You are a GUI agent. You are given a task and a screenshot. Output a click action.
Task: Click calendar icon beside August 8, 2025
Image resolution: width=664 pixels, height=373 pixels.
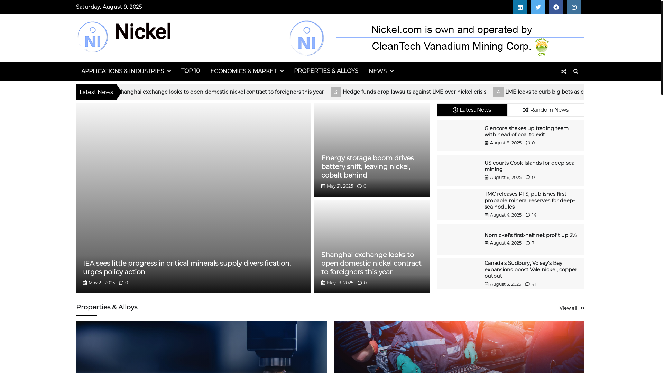click(487, 143)
